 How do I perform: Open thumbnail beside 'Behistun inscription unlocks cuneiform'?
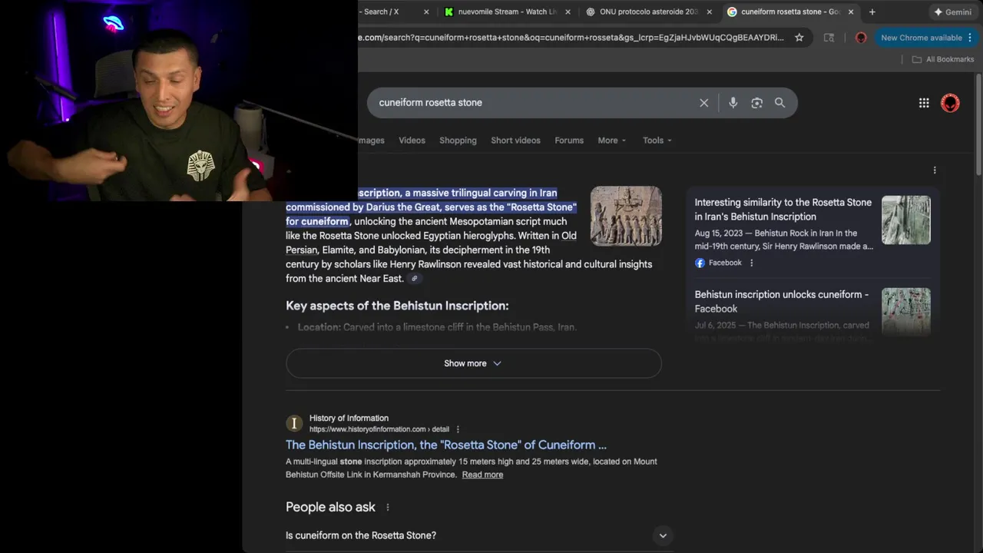coord(906,312)
